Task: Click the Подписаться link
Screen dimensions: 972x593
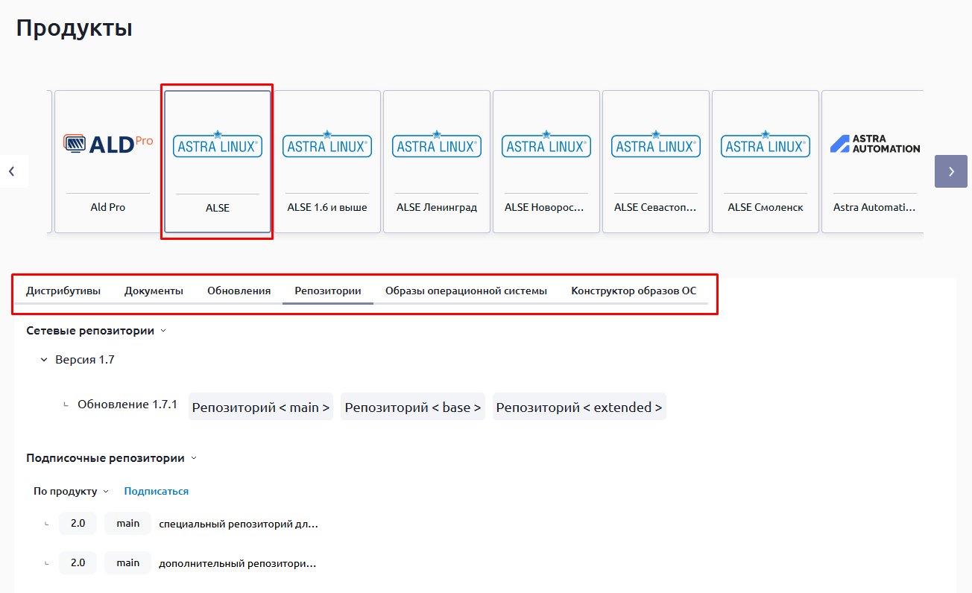Action: tap(156, 492)
